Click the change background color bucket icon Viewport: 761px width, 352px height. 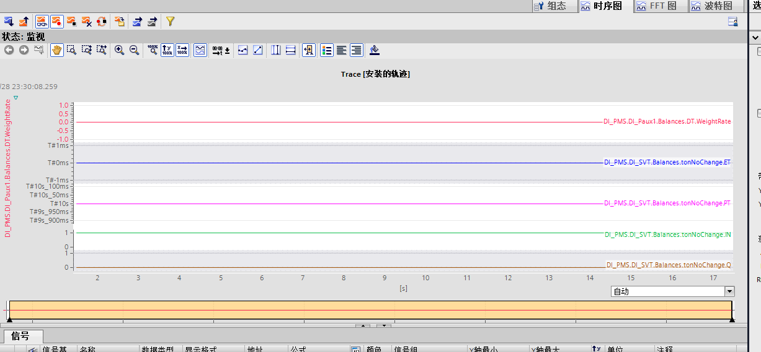(374, 50)
